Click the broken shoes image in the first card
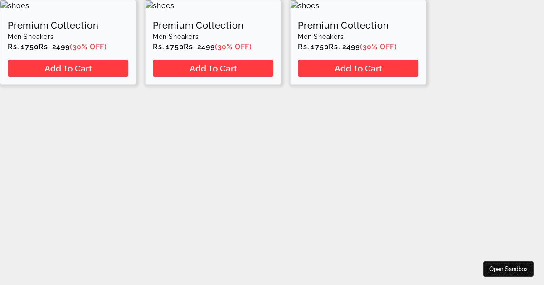544x285 pixels. coord(15,5)
